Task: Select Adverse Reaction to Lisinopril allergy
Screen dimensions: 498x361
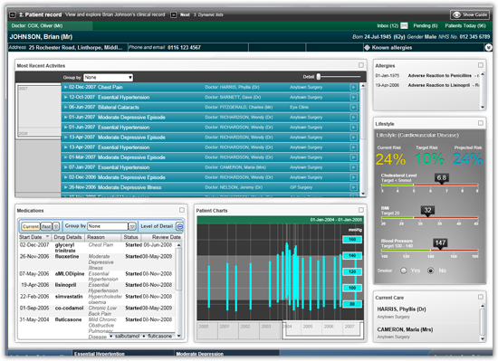Action: pyautogui.click(x=426, y=85)
